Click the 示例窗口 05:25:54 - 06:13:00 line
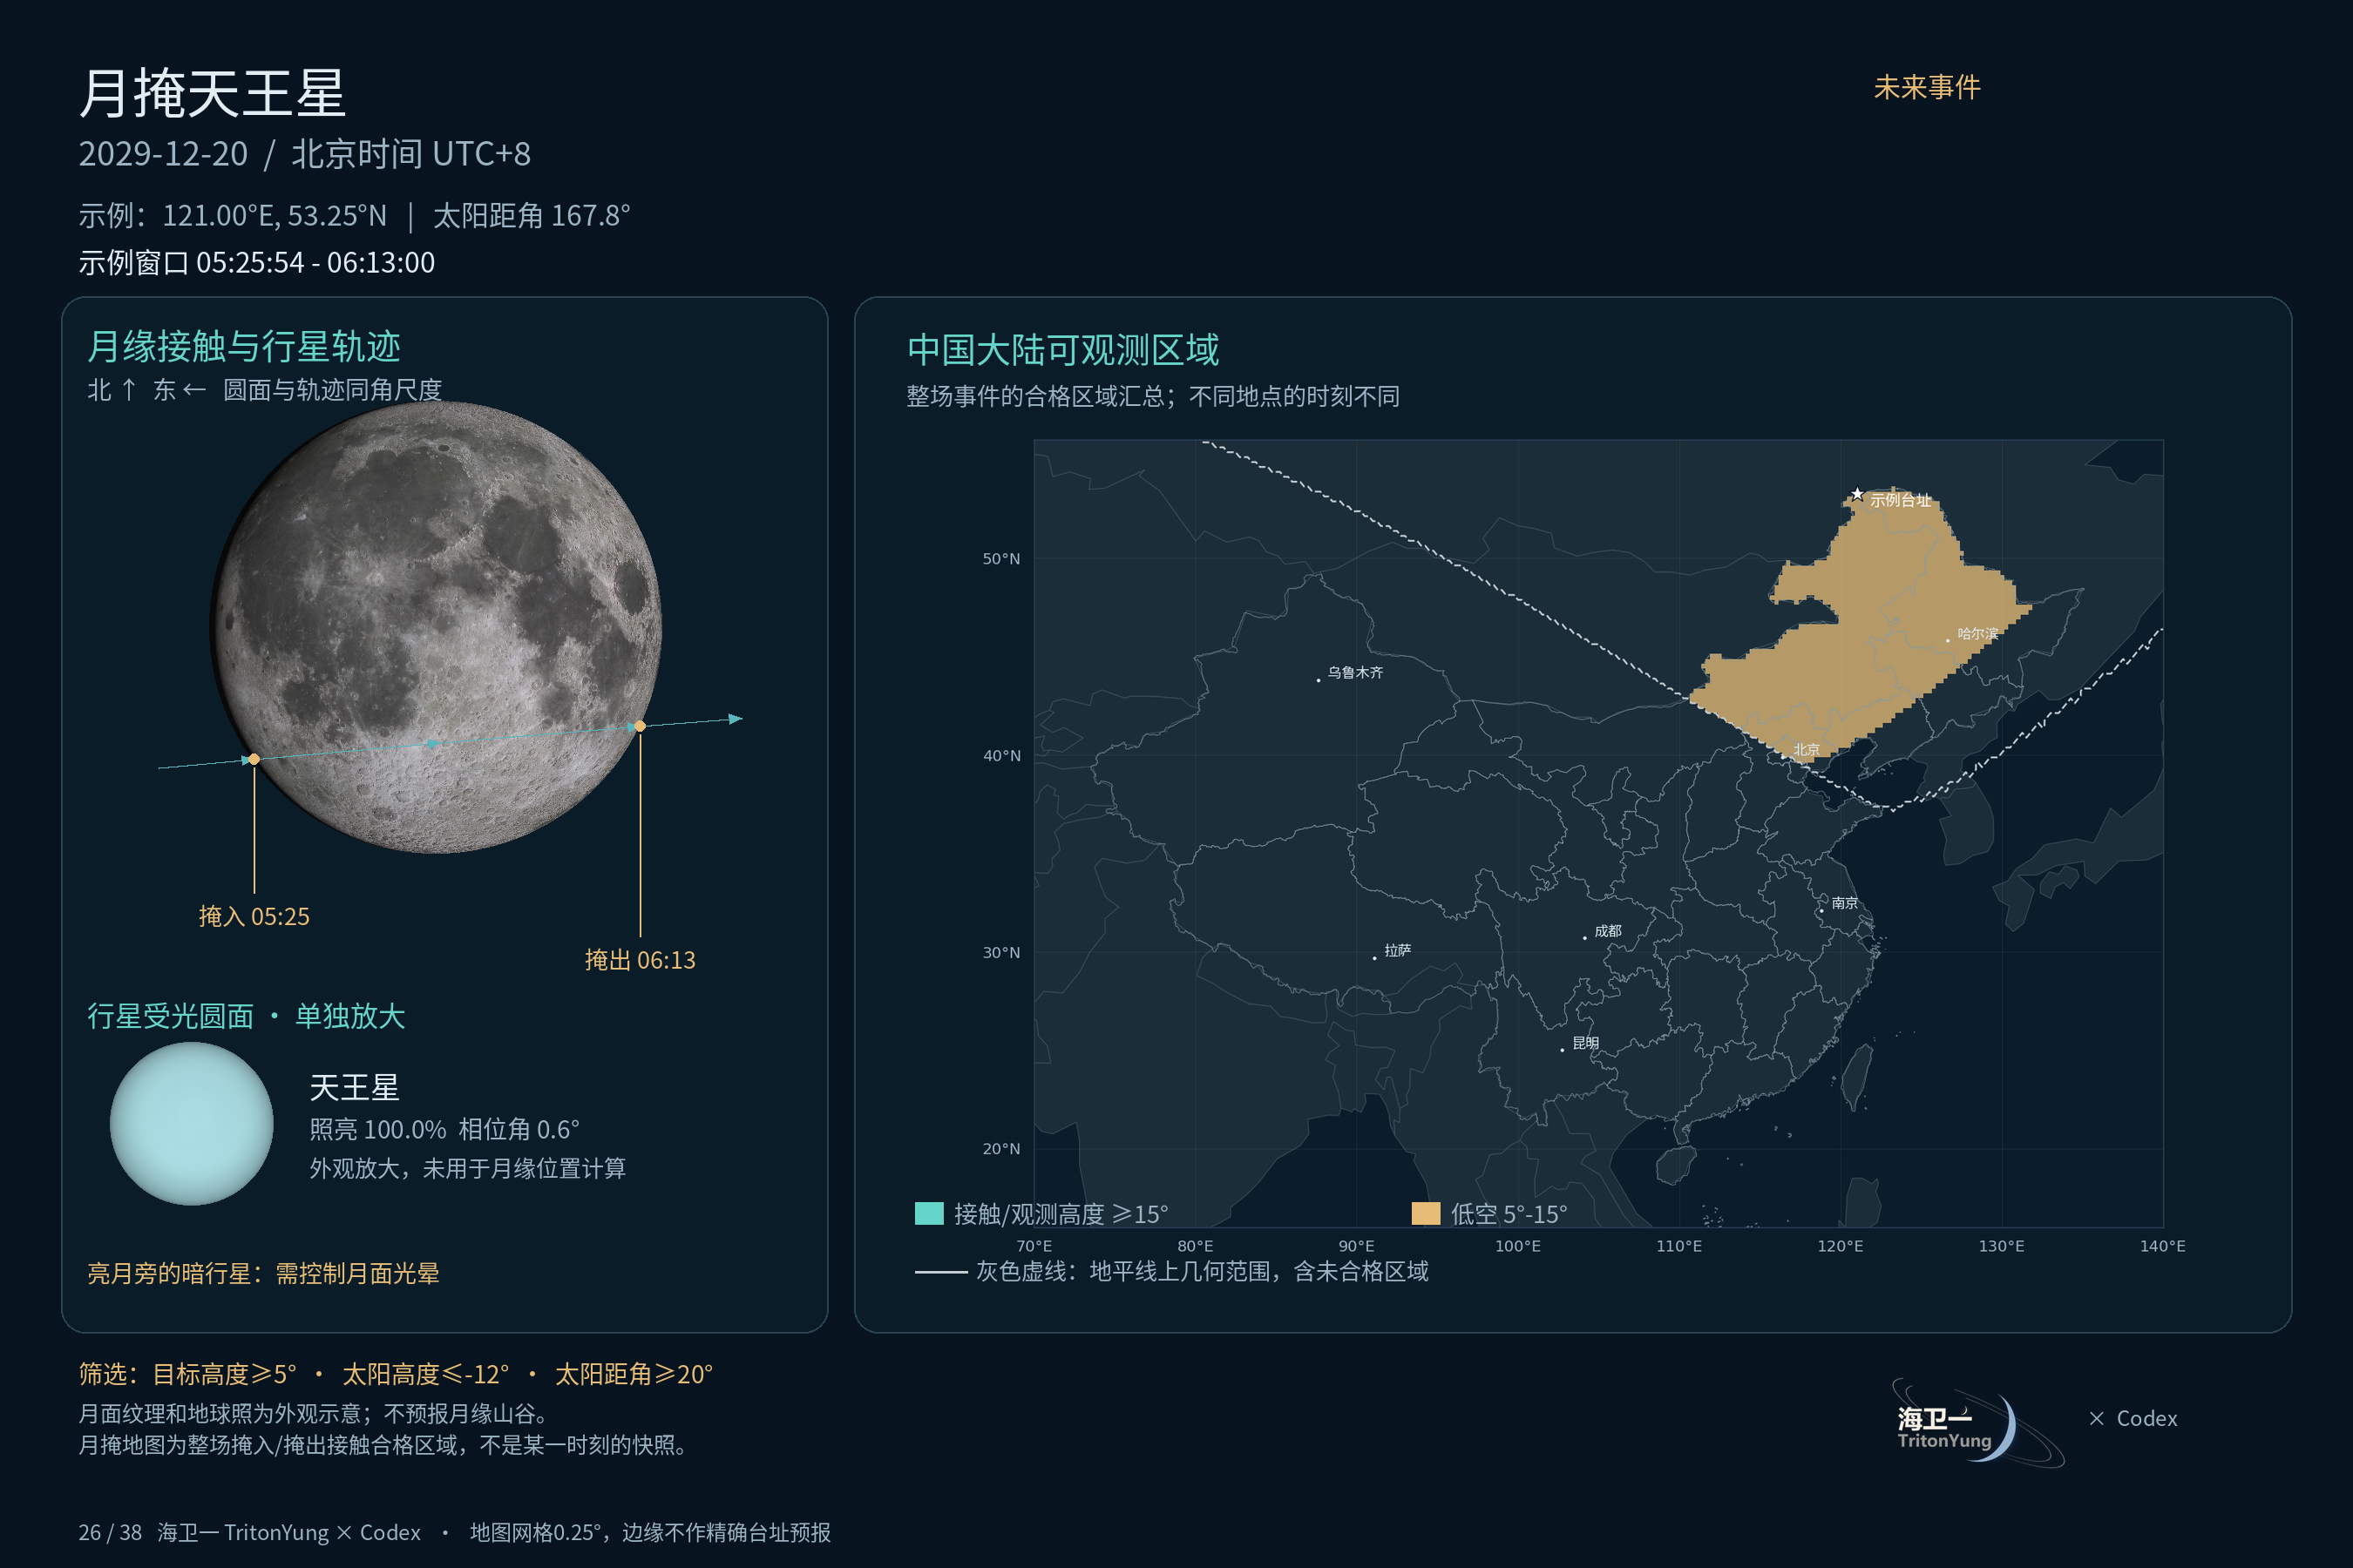 tap(257, 262)
